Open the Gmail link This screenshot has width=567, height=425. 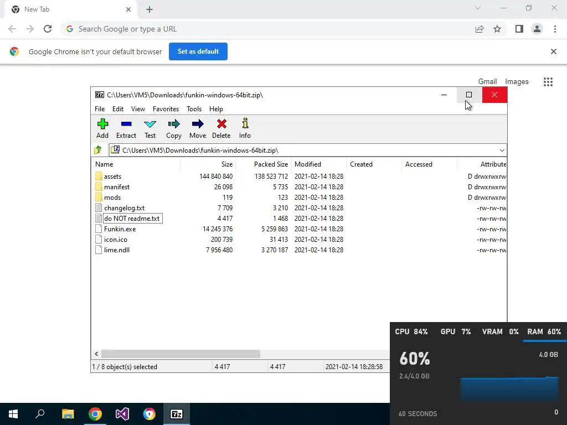487,82
